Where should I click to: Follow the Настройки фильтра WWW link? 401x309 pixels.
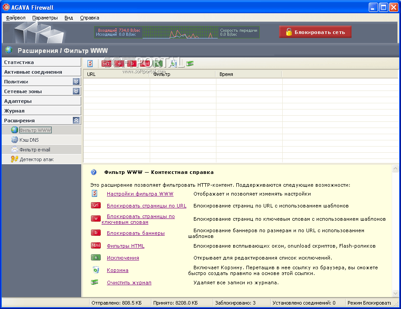(140, 194)
